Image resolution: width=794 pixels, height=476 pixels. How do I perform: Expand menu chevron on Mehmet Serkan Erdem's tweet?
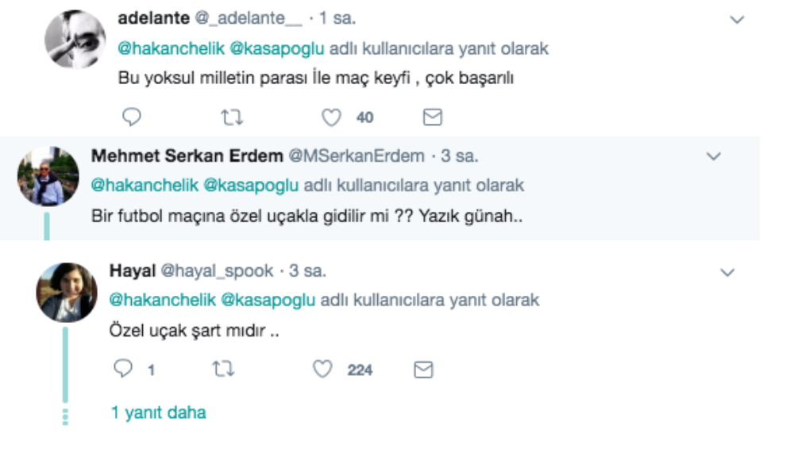click(713, 156)
